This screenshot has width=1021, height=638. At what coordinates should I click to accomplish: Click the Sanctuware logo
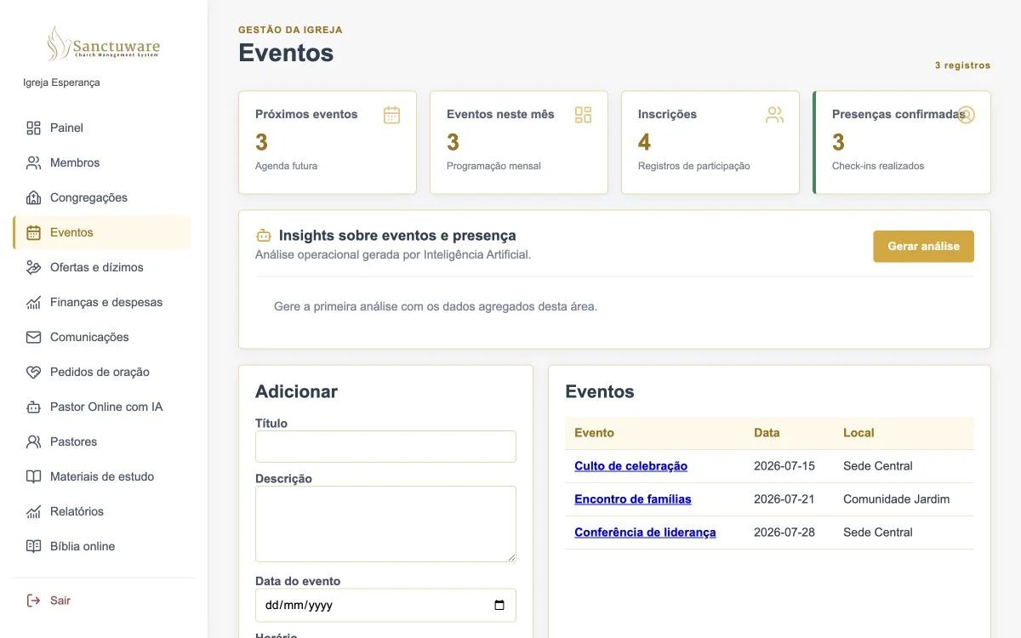(104, 43)
